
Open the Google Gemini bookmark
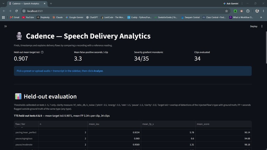[x=74, y=17]
